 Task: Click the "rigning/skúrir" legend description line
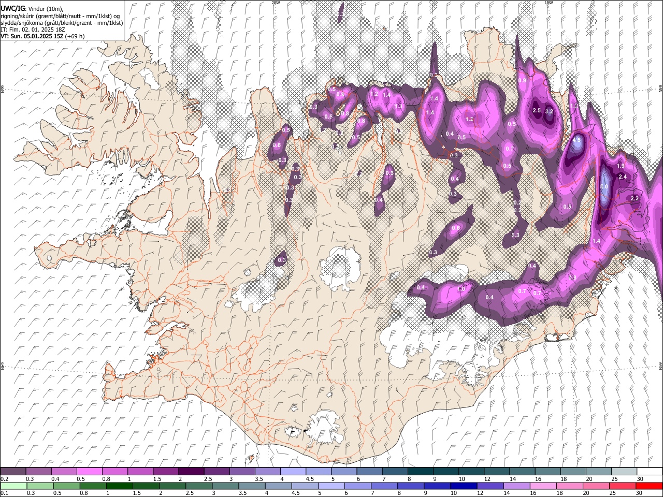point(61,16)
